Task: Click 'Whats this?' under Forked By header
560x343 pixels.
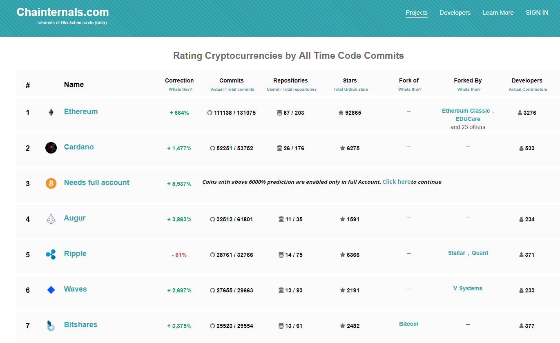Action: (x=469, y=89)
